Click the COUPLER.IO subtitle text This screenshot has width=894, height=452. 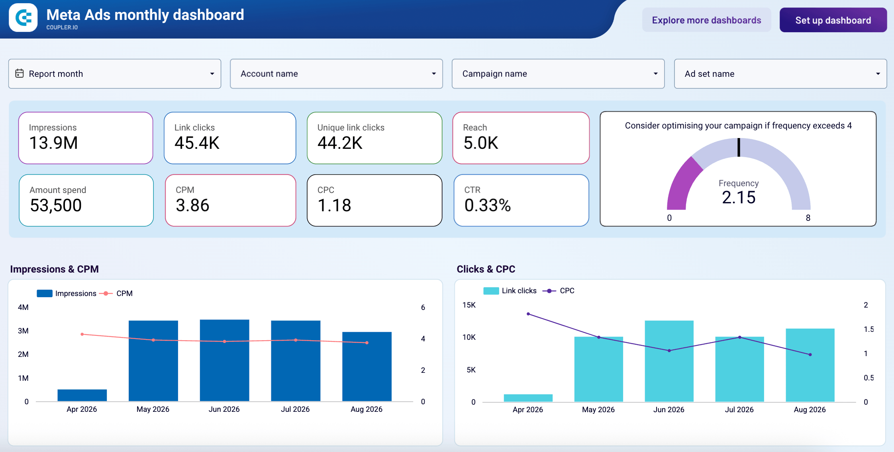[x=62, y=27]
